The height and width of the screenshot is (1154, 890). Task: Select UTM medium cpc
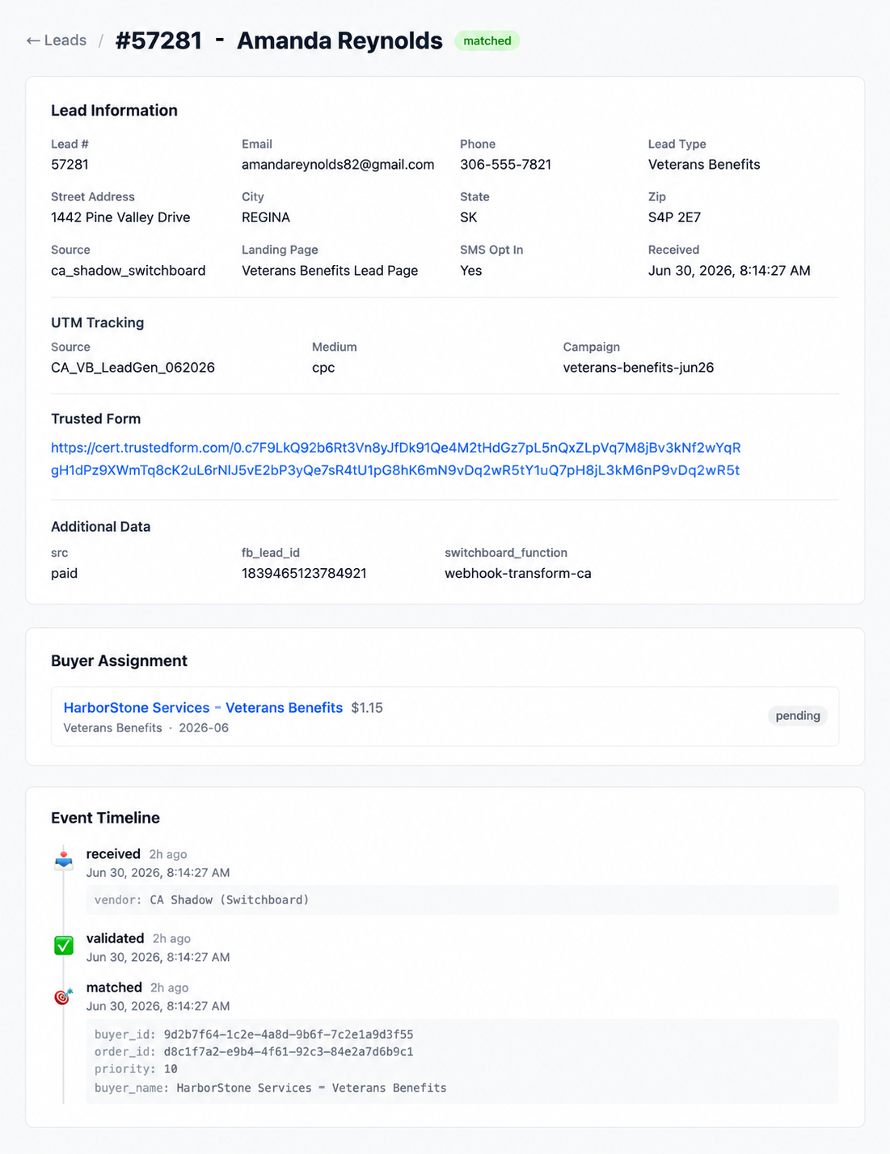tap(323, 368)
